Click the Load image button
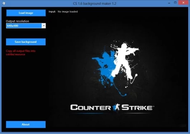 pos(26,13)
